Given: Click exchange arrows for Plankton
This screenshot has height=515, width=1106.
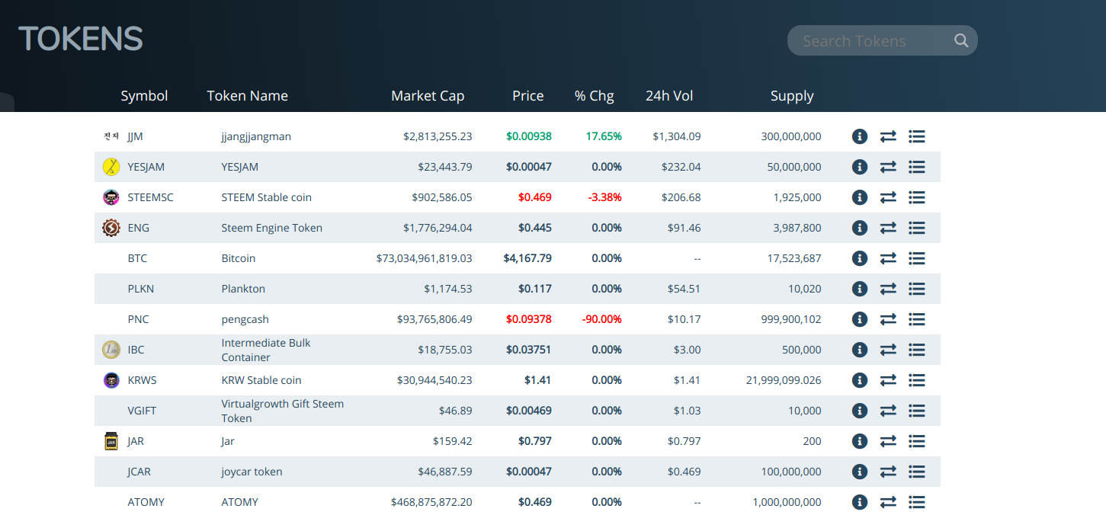Looking at the screenshot, I should click(x=888, y=289).
